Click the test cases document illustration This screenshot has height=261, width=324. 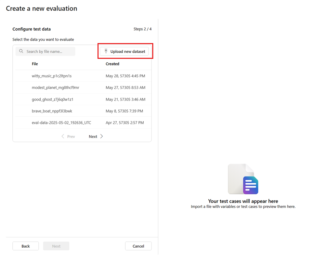243,179
